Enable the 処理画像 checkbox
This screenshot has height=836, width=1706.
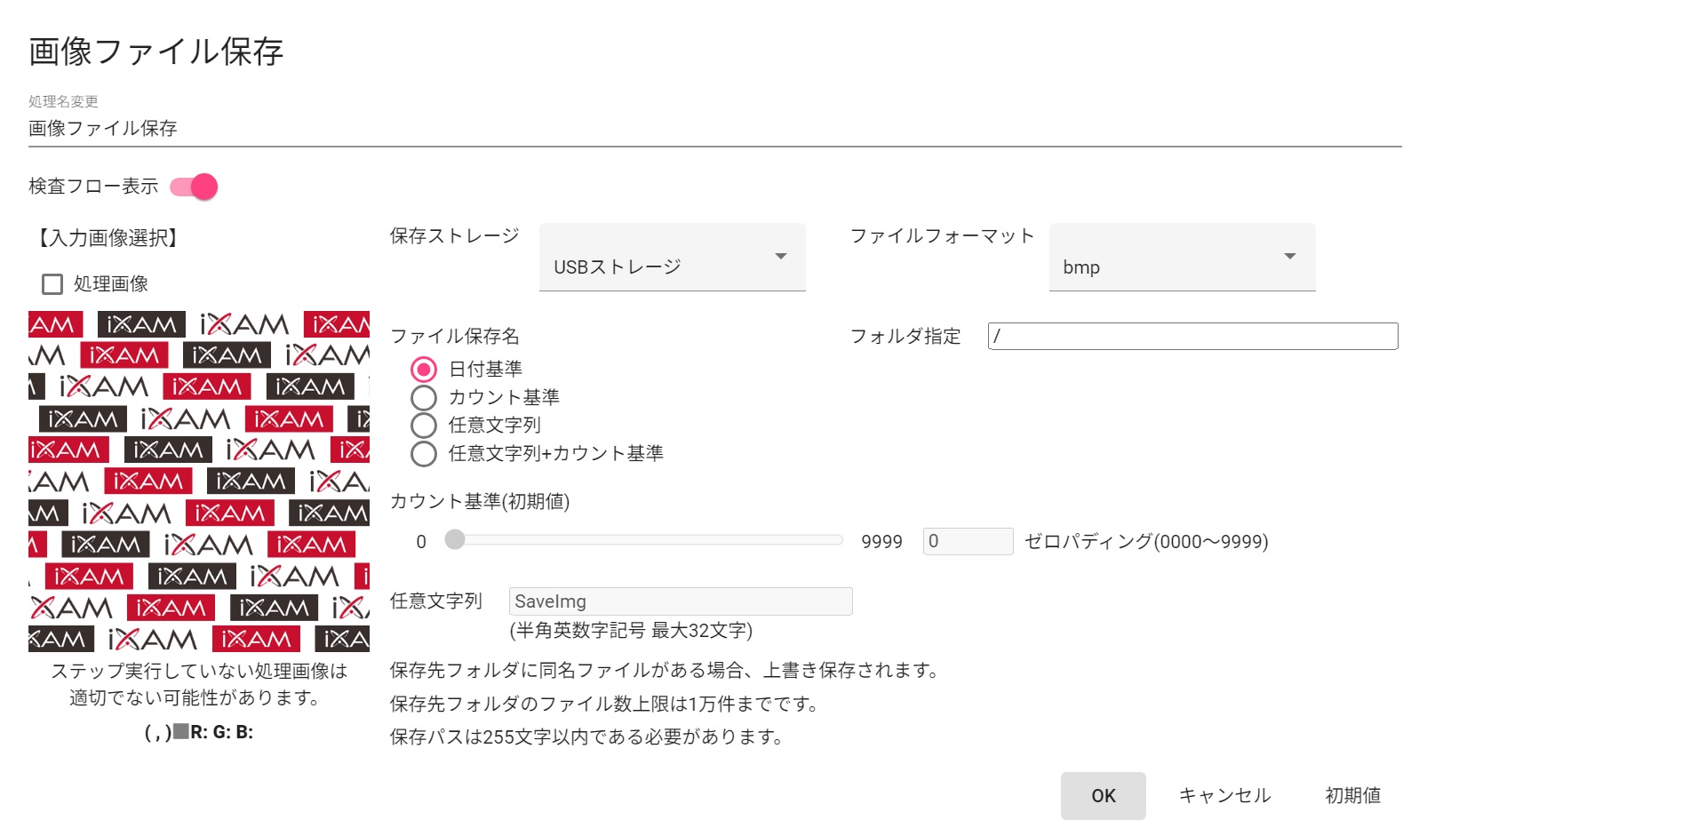pos(52,284)
